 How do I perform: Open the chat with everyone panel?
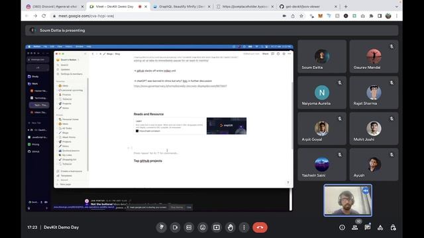point(368,227)
